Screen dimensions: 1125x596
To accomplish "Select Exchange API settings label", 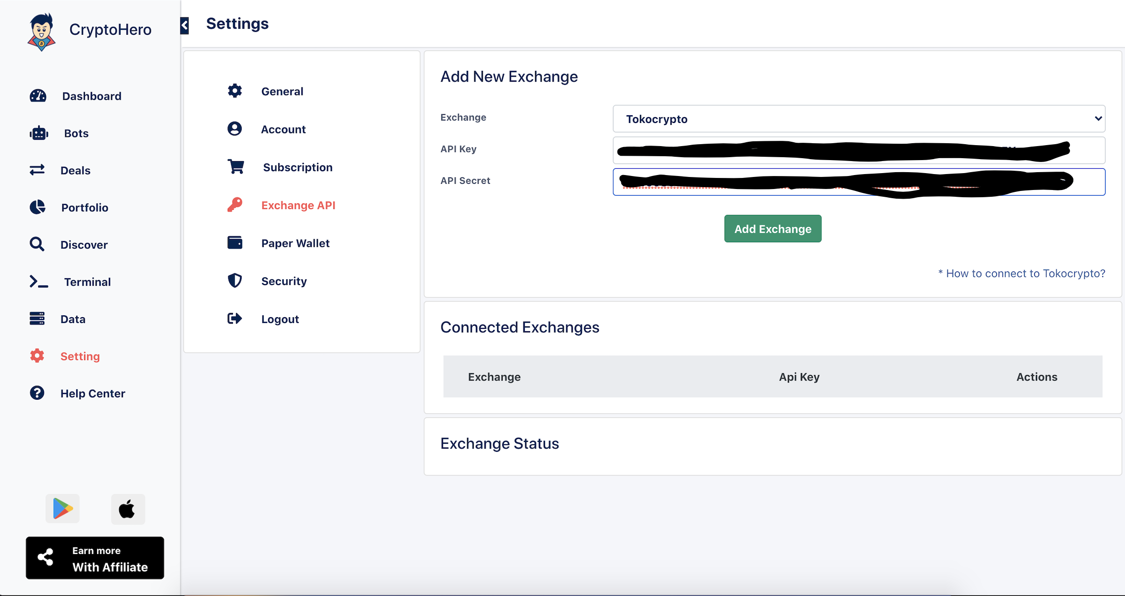I will tap(298, 205).
